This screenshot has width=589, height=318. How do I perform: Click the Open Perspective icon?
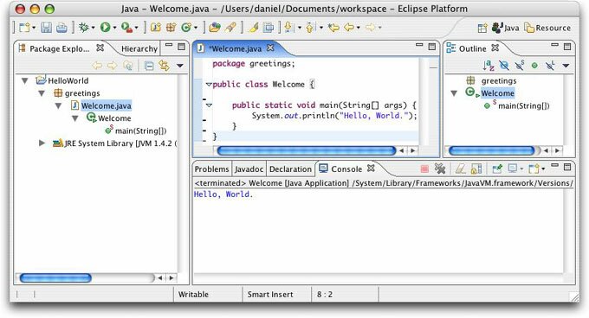click(482, 29)
